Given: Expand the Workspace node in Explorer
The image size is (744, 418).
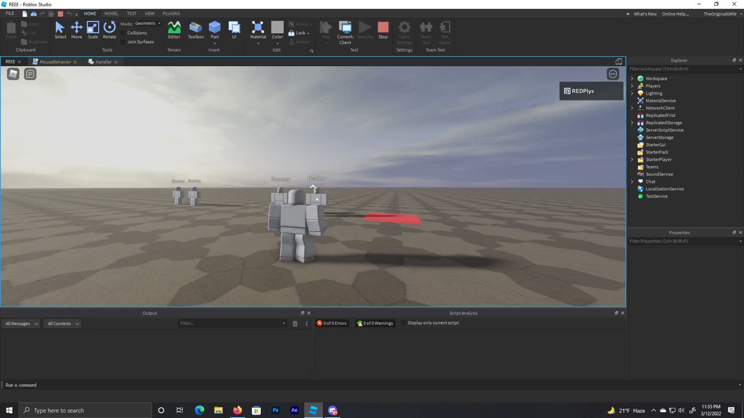Looking at the screenshot, I should tap(632, 78).
